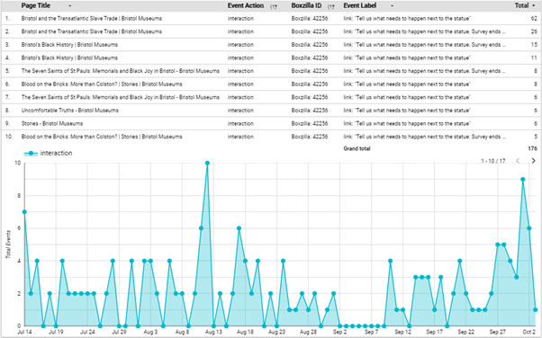Screen dimensions: 542x338
Task: Select Uncomfortable Truths - Bristol Museums row
Action: tap(271, 111)
